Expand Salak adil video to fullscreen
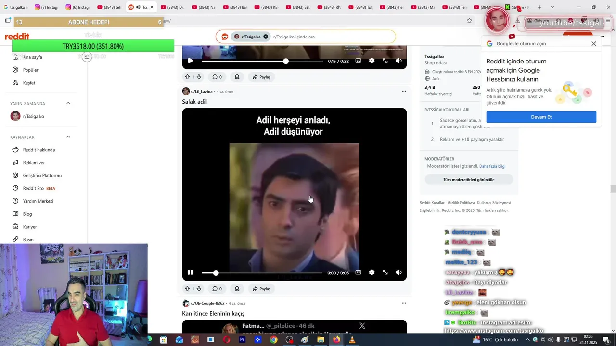Image resolution: width=616 pixels, height=346 pixels. click(385, 272)
